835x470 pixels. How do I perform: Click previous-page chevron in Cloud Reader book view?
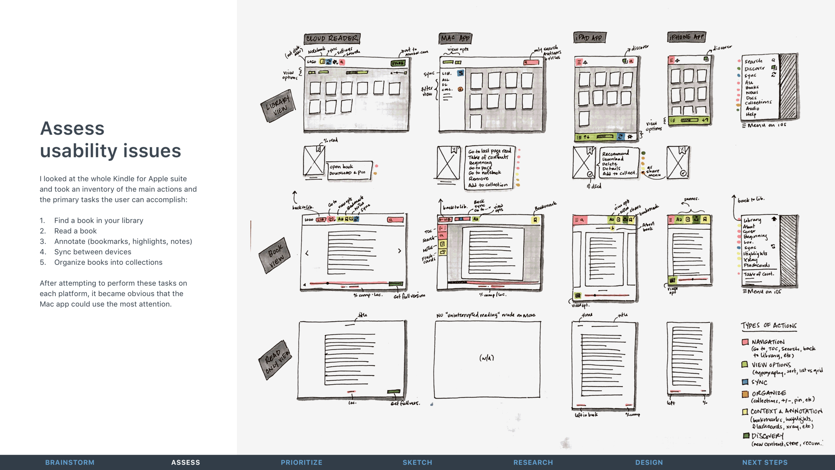point(307,253)
